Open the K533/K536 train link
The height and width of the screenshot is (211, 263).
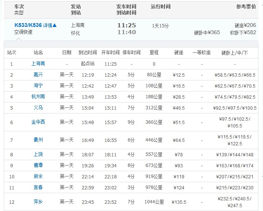coord(28,25)
